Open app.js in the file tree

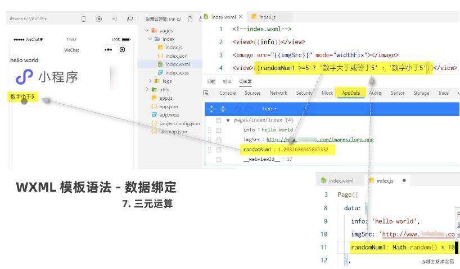(x=166, y=98)
